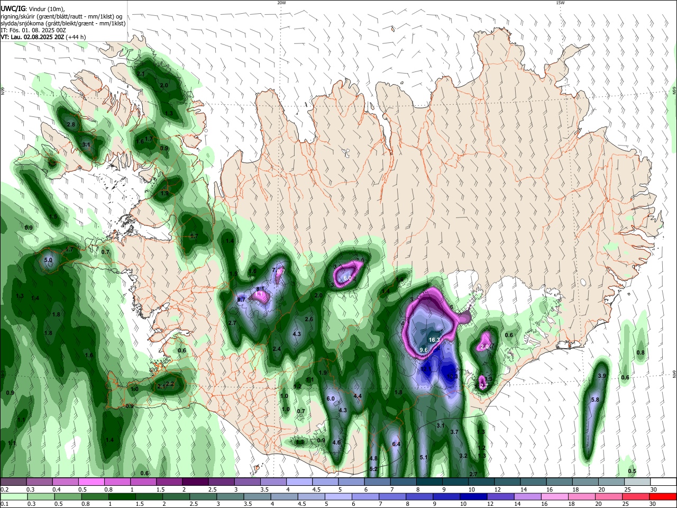Click the 12.1 value in the blue rain core

(427, 369)
